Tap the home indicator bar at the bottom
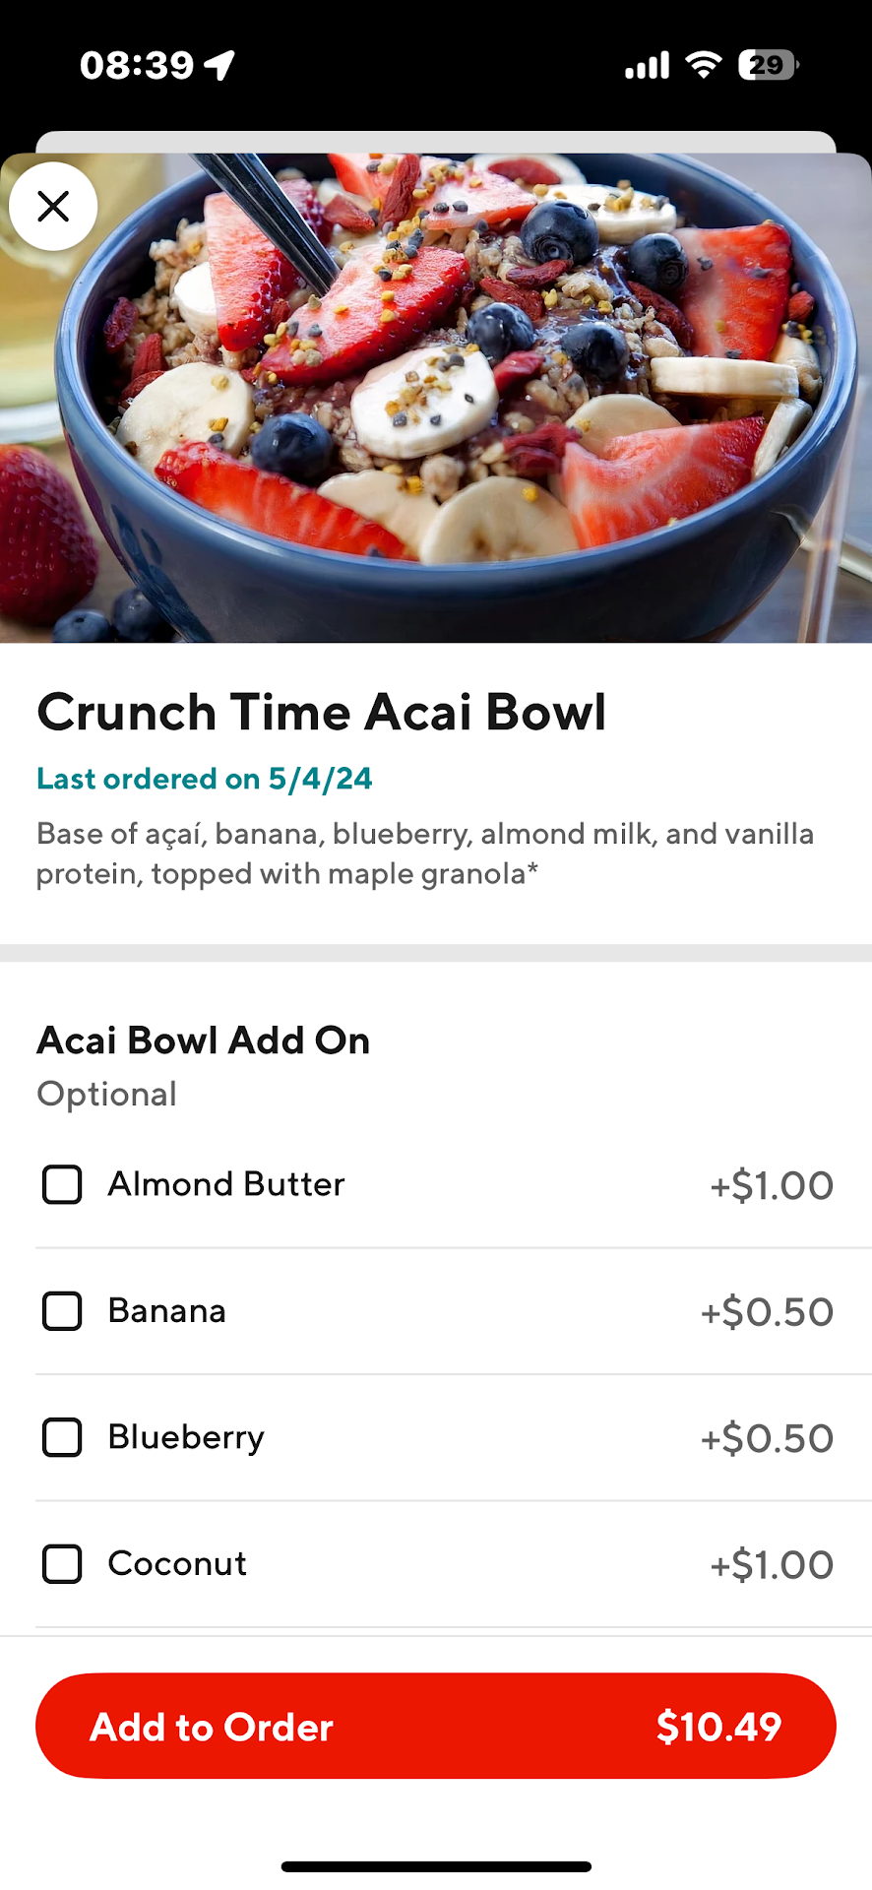 pos(436,1866)
